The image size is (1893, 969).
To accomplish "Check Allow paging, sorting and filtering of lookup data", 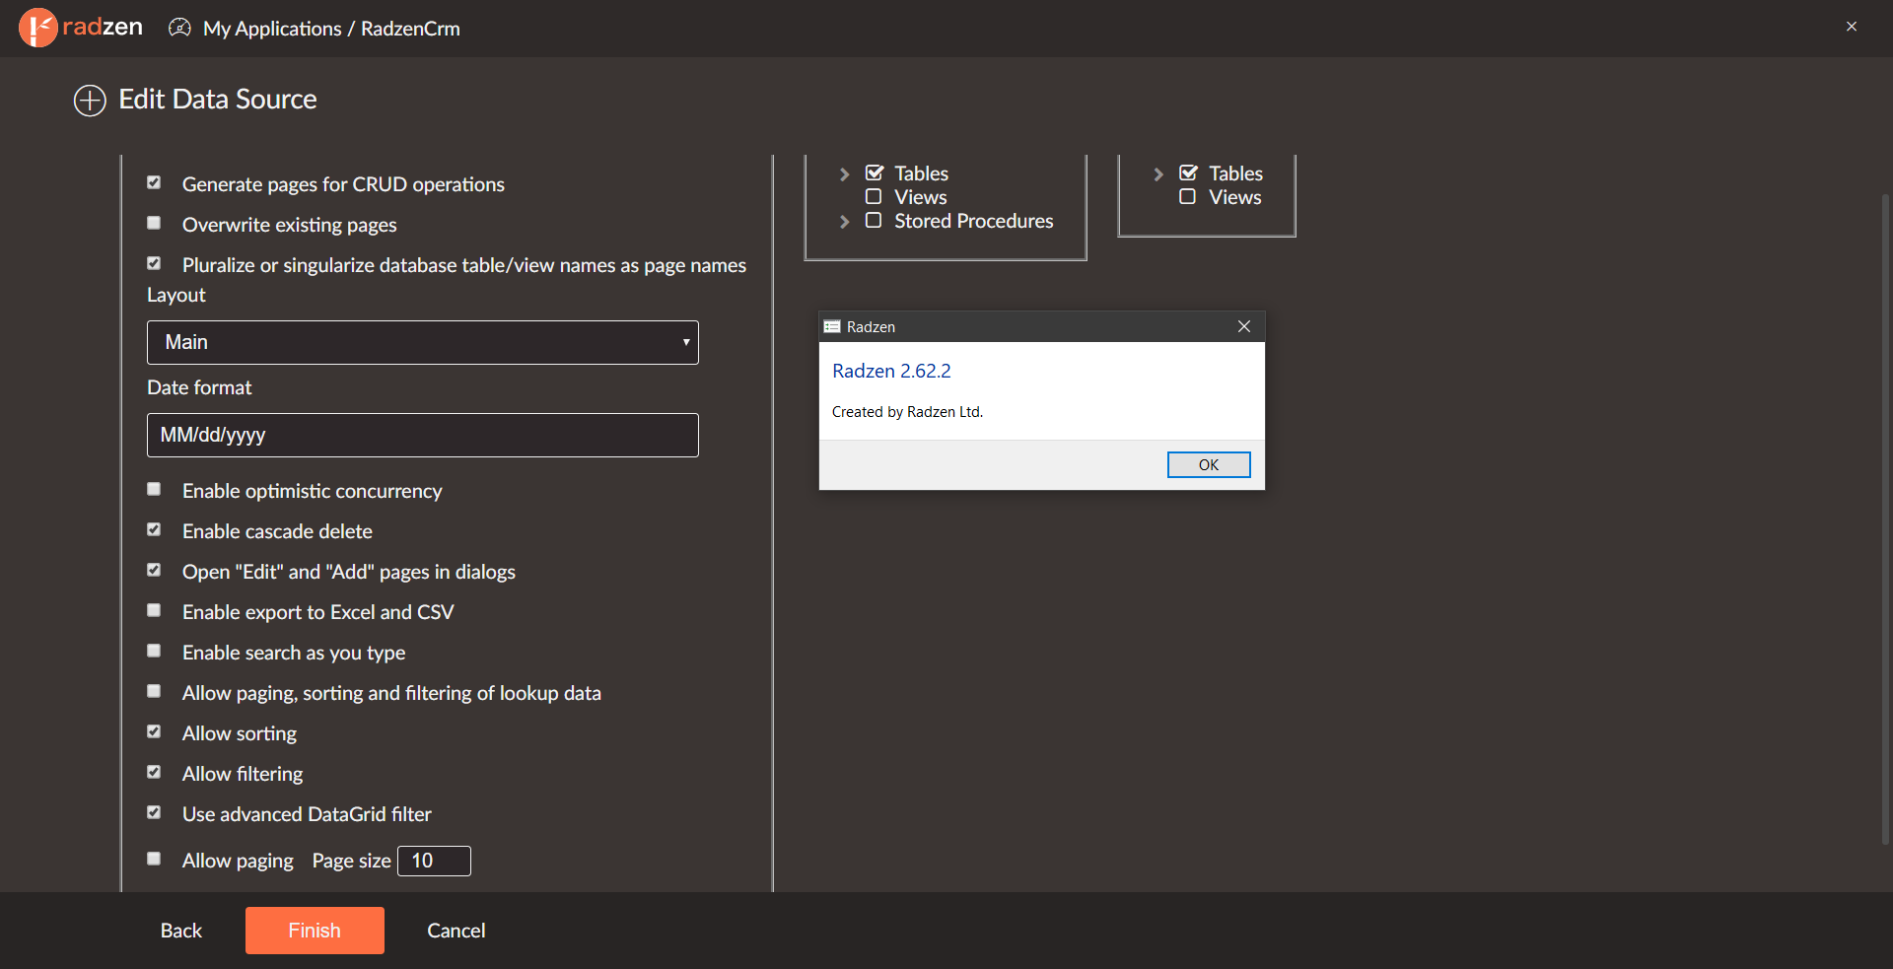I will click(x=154, y=691).
